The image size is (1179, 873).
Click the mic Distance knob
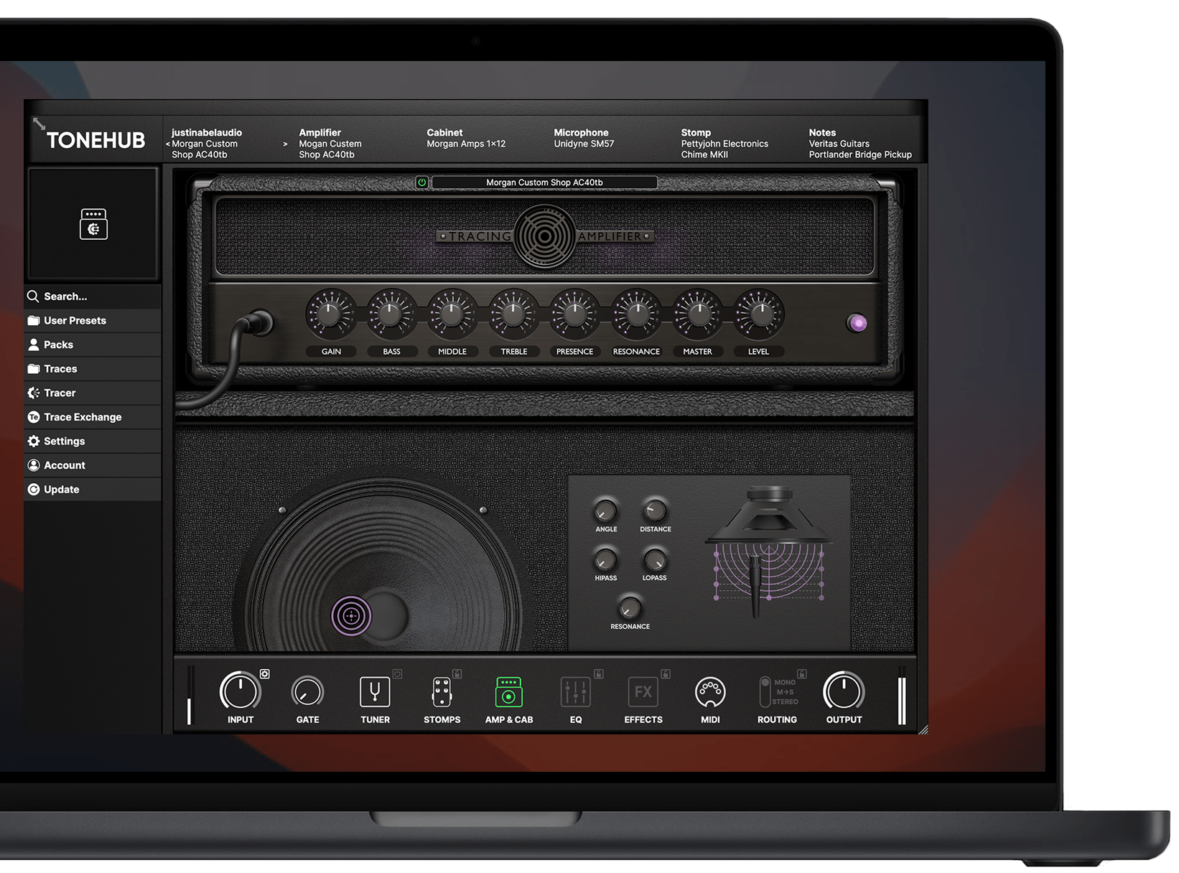(x=655, y=510)
